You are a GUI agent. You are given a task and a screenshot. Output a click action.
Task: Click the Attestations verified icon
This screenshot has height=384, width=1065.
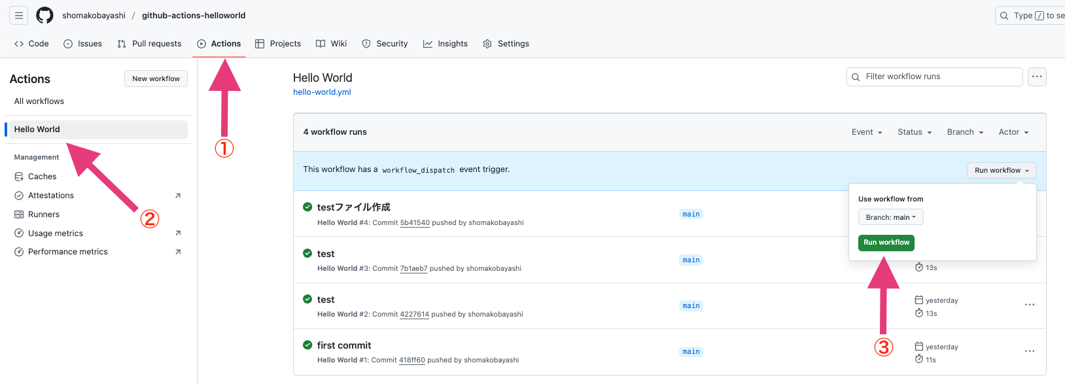(x=19, y=196)
